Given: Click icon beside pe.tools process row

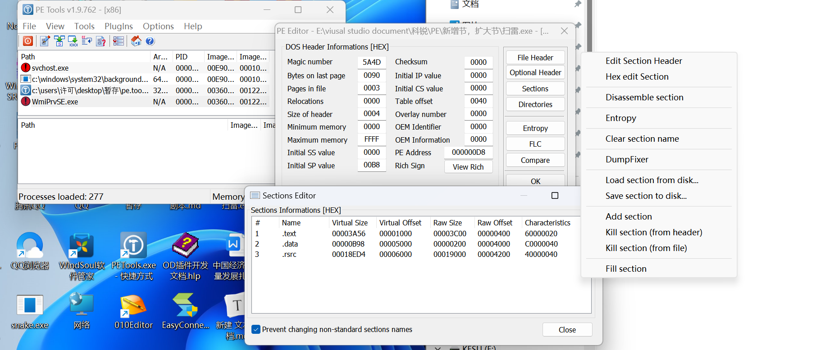Looking at the screenshot, I should 26,90.
